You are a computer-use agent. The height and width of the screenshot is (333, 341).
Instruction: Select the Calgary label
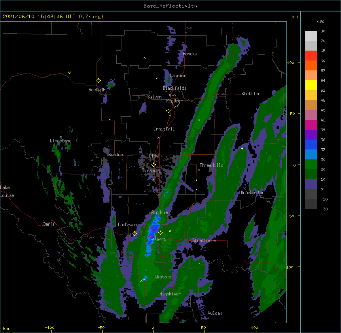tap(158, 238)
